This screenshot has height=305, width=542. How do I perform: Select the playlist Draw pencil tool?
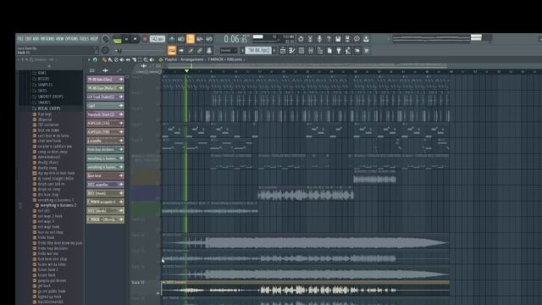(104, 60)
